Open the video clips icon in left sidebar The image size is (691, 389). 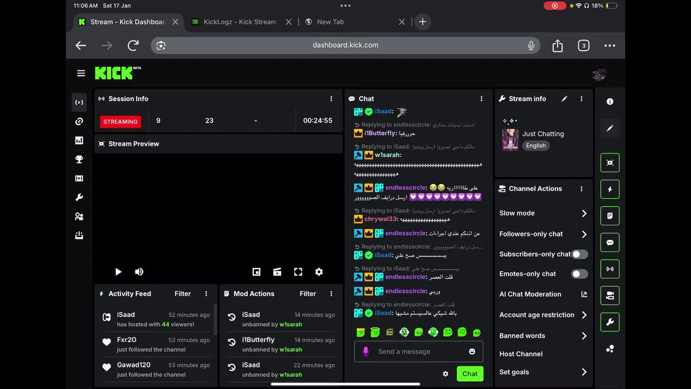[x=79, y=178]
